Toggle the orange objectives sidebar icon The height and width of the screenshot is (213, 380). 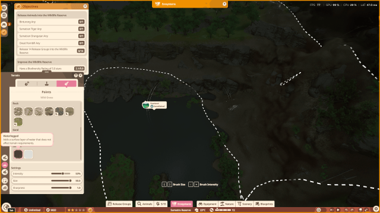[x=4, y=33]
